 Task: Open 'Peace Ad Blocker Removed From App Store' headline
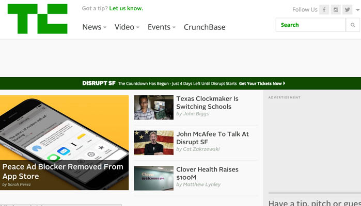click(62, 171)
